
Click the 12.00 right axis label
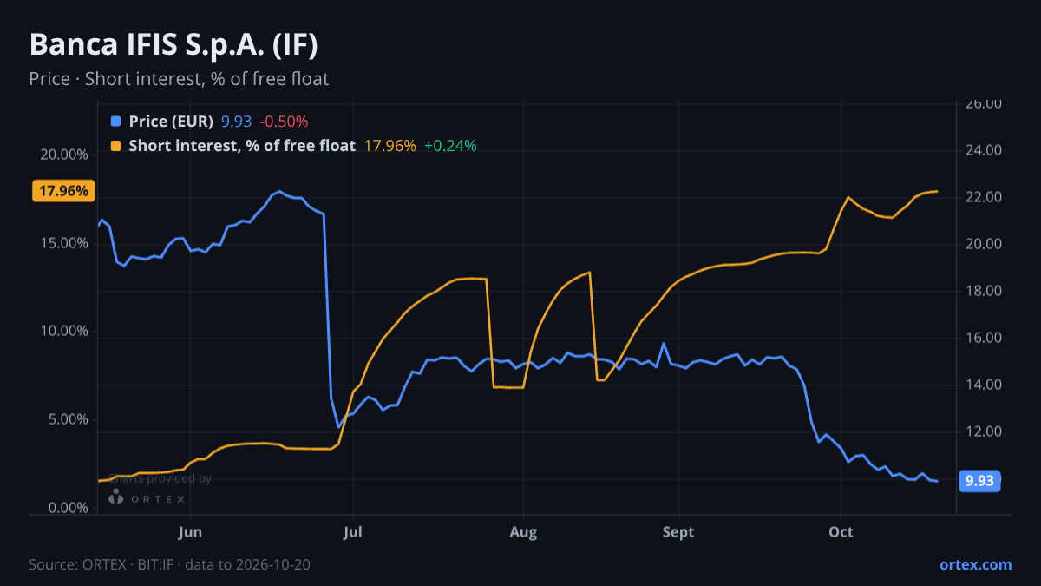984,431
